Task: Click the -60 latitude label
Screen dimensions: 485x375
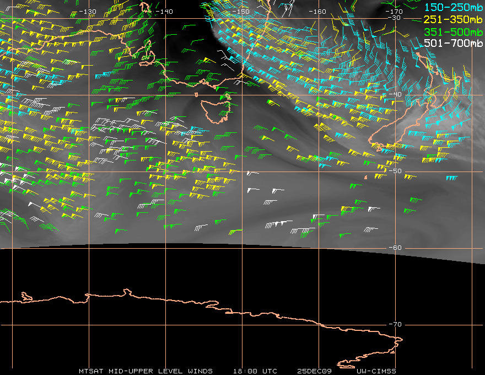Action: click(x=395, y=248)
